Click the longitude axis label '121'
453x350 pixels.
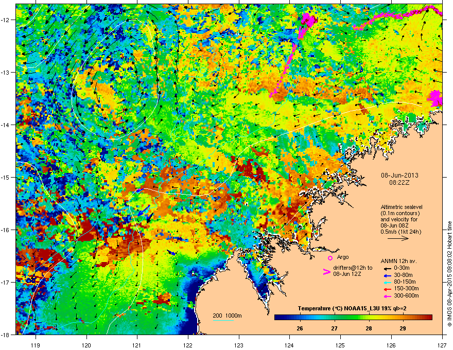point(137,345)
